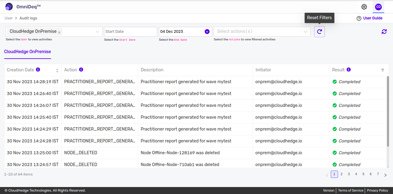The image size is (393, 194).
Task: Click breadcrumb chevron after User
Action: [16, 18]
